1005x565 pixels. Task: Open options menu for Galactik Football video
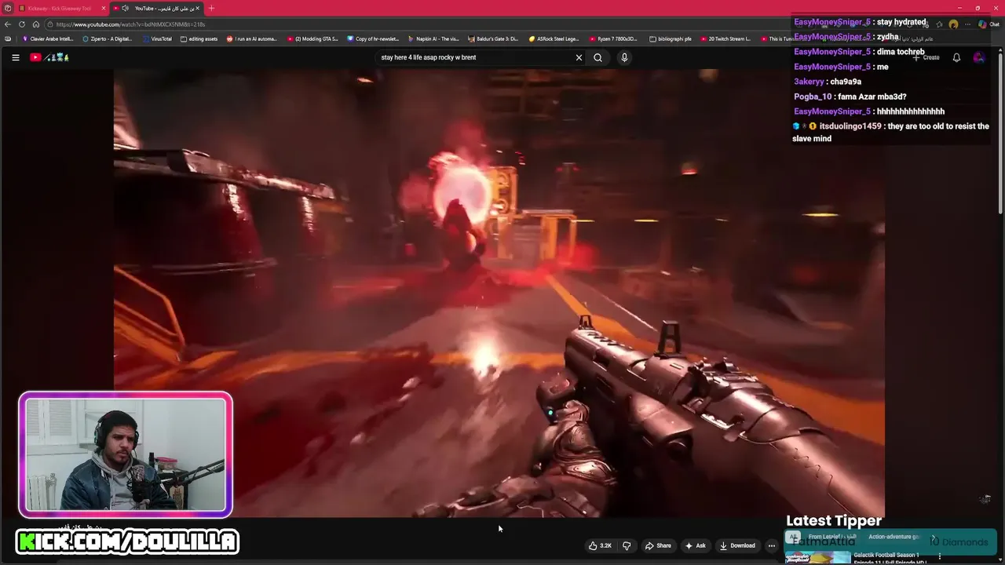[939, 556]
